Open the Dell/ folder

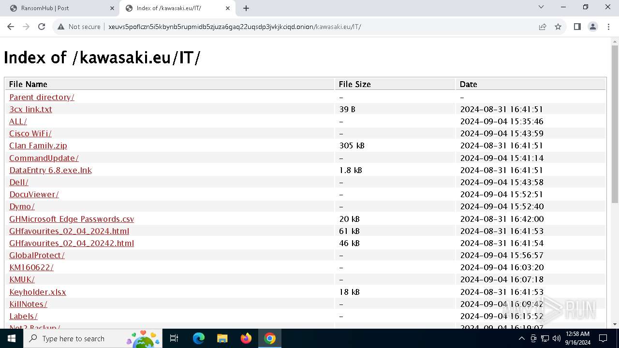click(19, 182)
